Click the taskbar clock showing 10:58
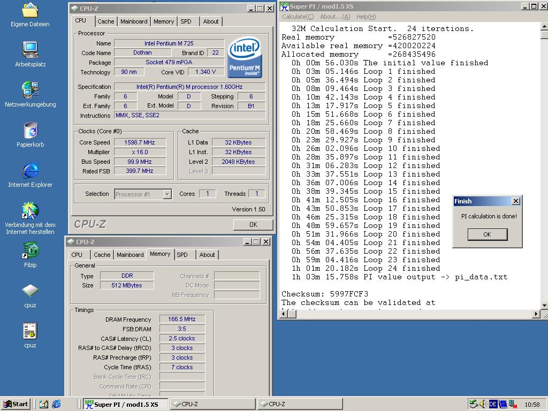This screenshot has height=411, width=548. [532, 405]
